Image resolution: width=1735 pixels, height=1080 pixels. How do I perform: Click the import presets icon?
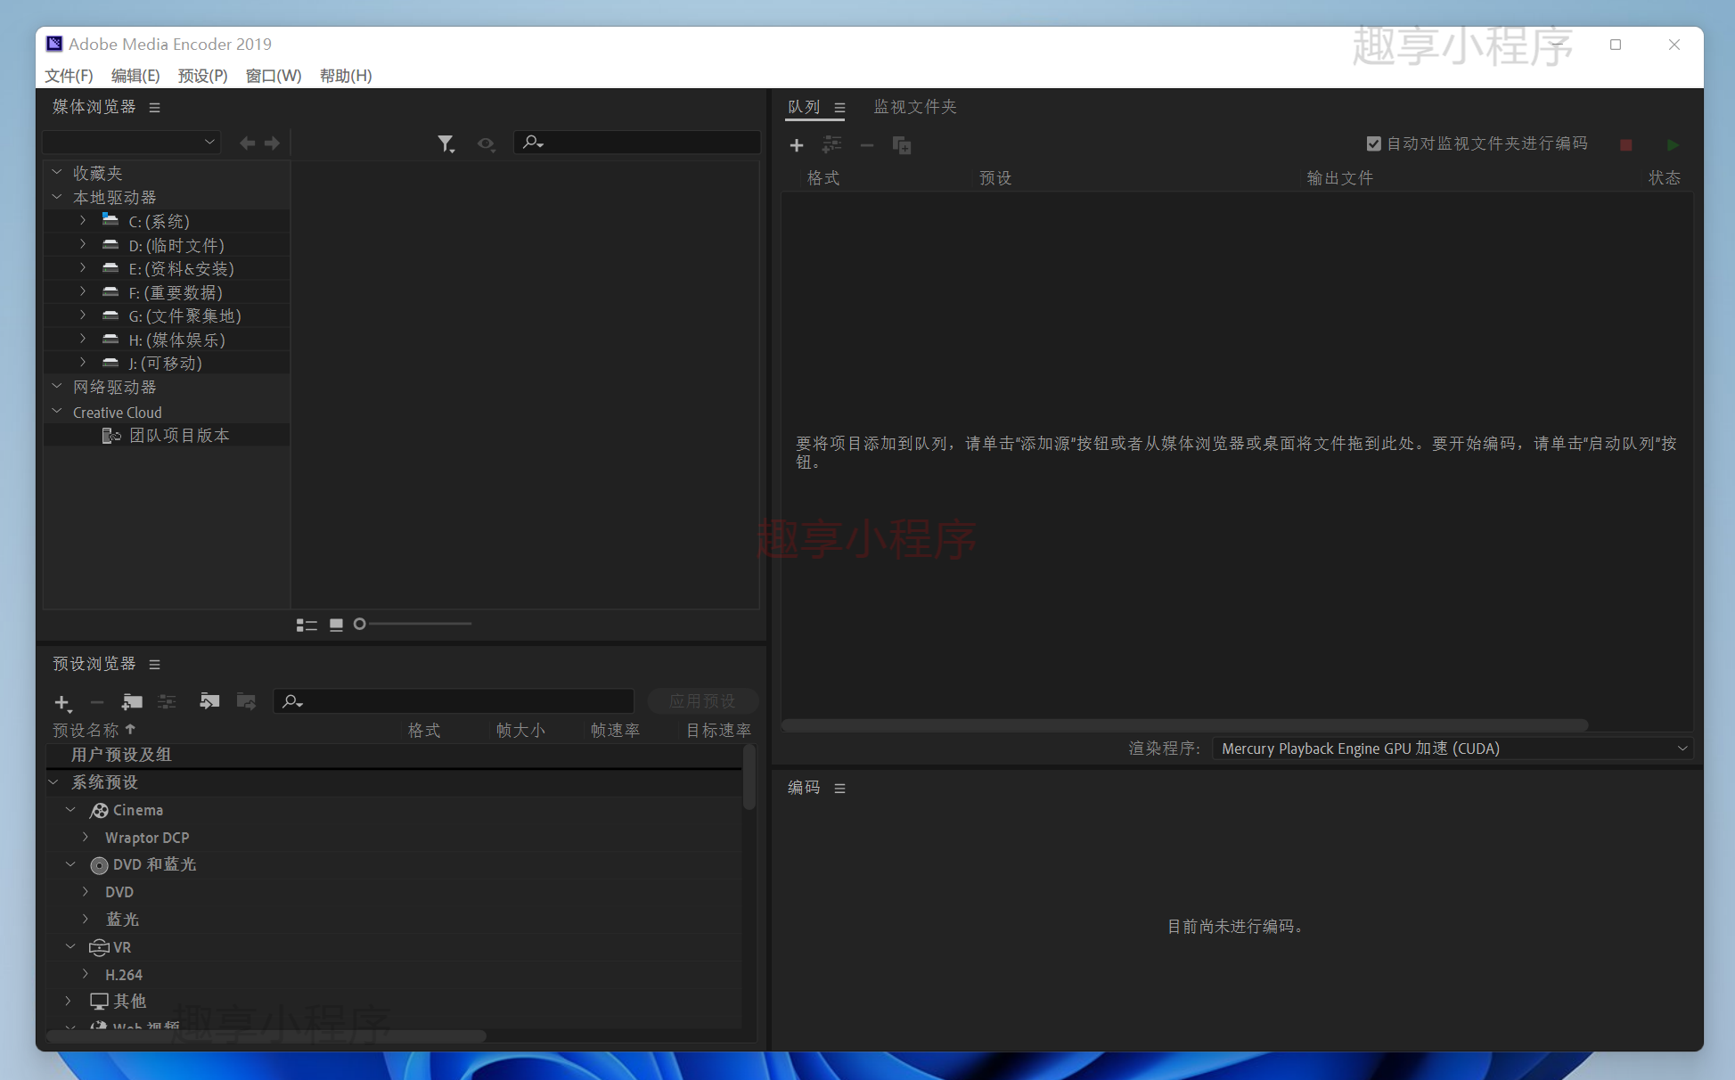tap(209, 701)
